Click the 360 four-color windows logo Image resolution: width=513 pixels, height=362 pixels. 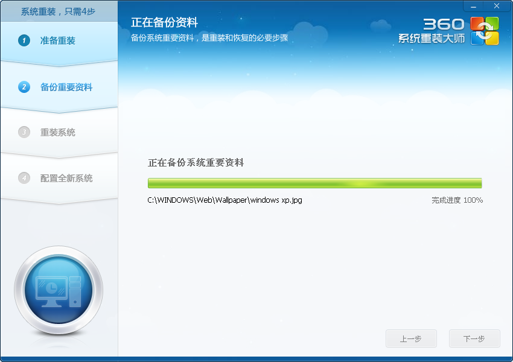485,31
